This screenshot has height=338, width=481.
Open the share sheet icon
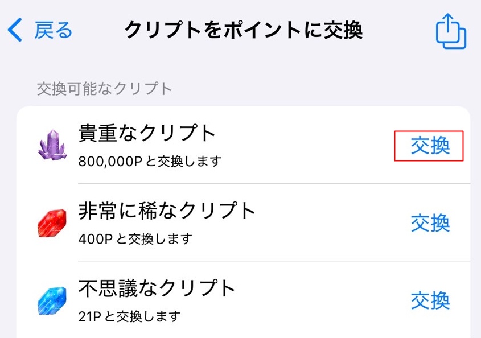point(451,31)
